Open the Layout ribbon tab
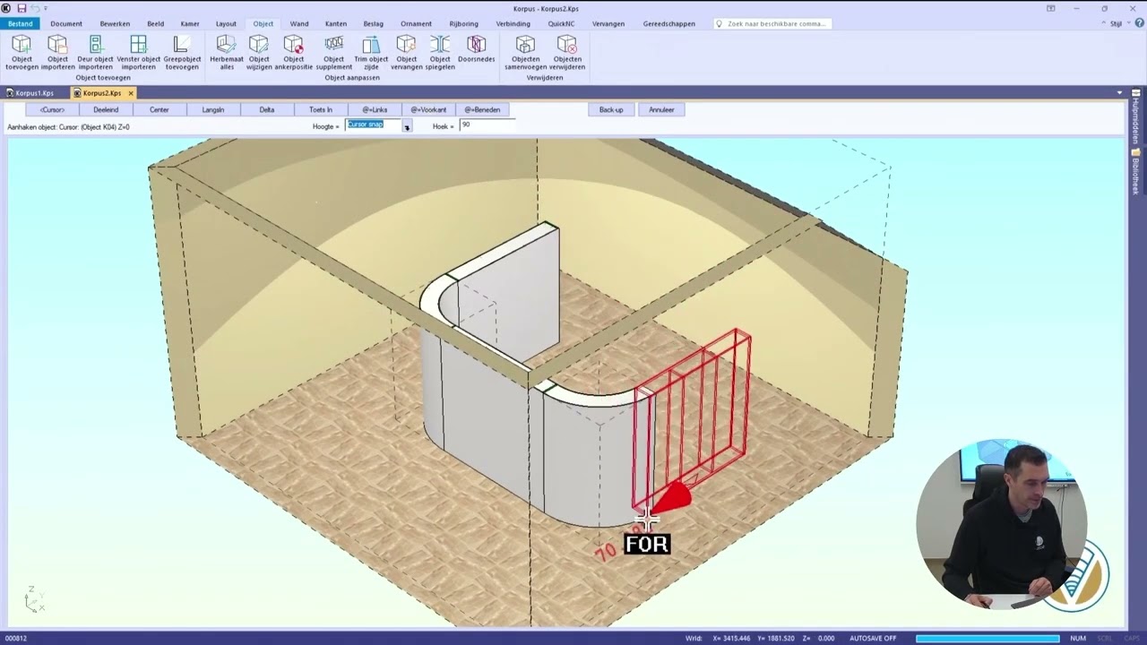1147x645 pixels. (x=226, y=23)
